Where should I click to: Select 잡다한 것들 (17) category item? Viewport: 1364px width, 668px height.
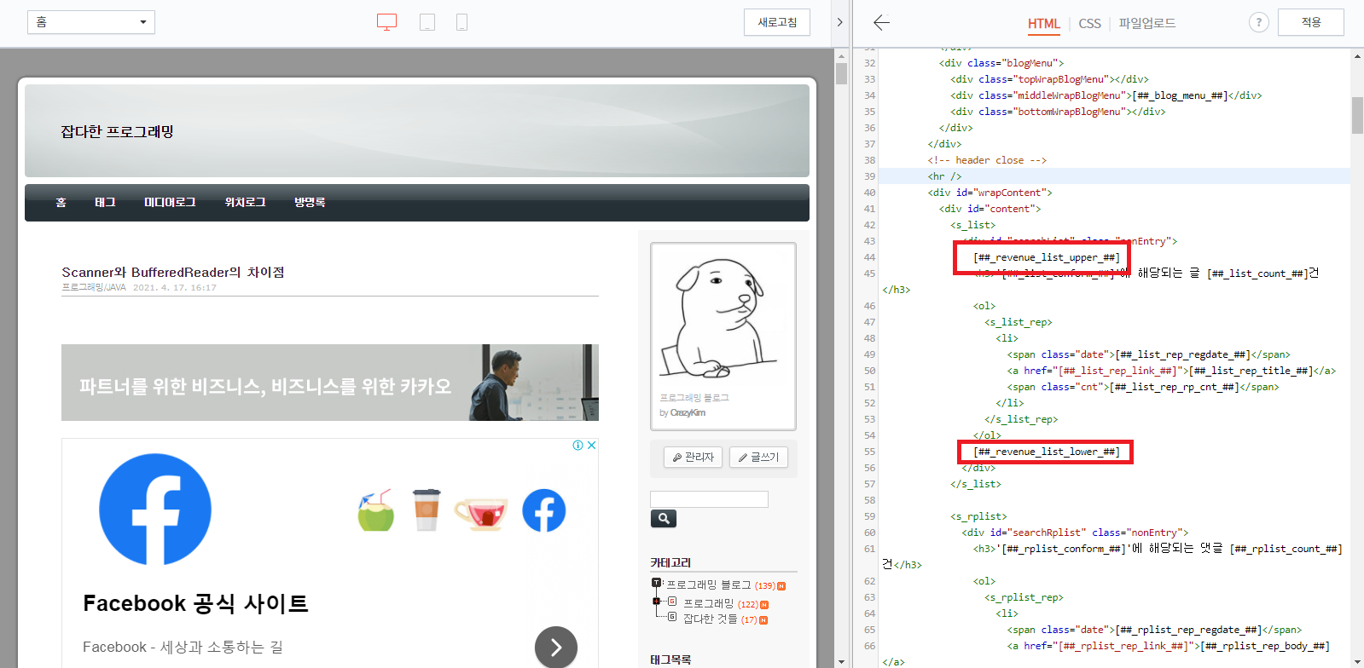coord(720,619)
